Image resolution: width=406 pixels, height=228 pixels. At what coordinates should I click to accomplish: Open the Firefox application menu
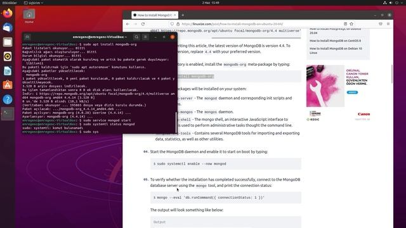(388, 24)
